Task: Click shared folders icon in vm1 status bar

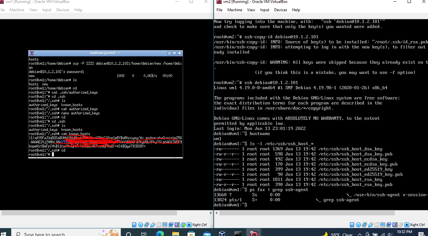Action: [158, 225]
